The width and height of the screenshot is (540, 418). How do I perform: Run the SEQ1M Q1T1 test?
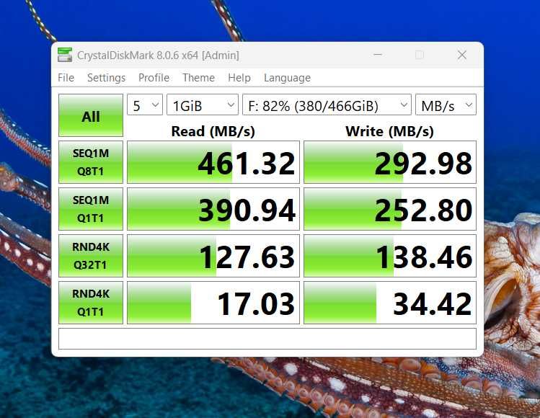tap(91, 209)
